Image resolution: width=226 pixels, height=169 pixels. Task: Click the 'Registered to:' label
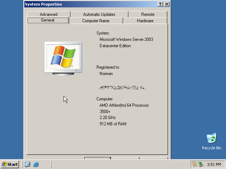point(108,67)
